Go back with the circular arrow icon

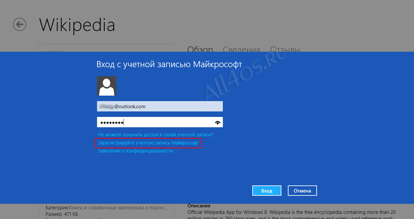click(x=19, y=24)
